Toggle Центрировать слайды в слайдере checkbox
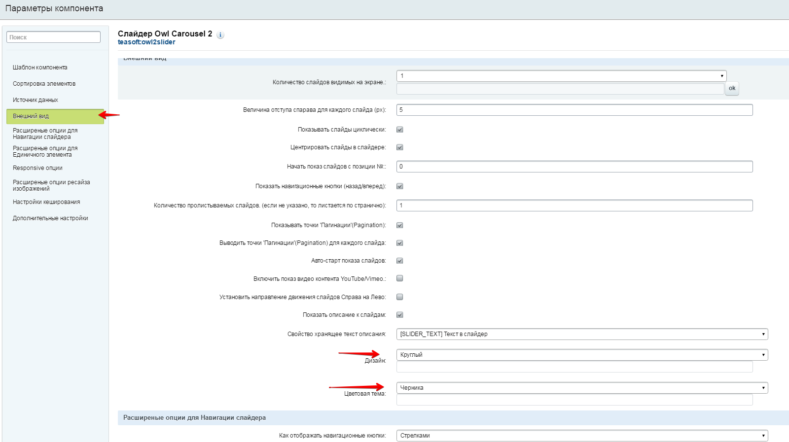789x442 pixels. 400,147
